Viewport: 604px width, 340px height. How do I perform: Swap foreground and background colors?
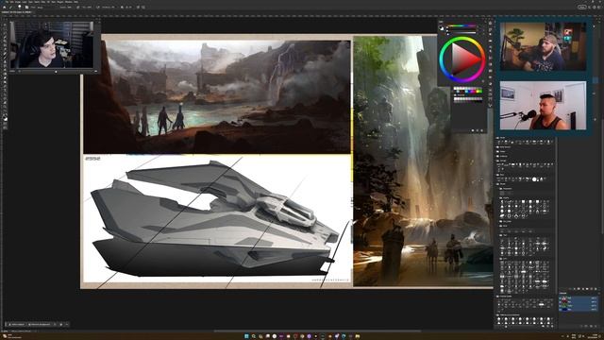coord(7,114)
